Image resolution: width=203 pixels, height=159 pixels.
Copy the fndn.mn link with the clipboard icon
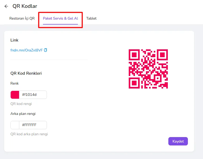click(46, 50)
